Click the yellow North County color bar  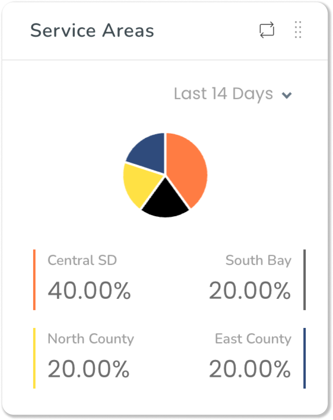click(34, 358)
